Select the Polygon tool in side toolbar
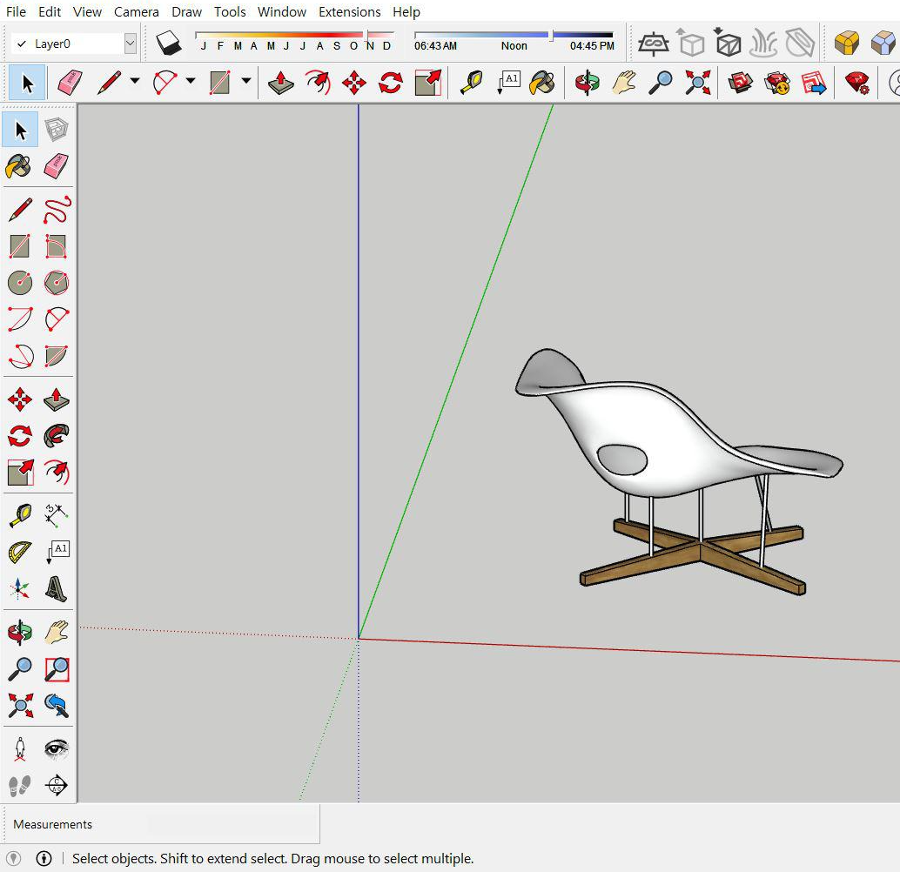Screen dimensions: 900x872 [x=57, y=283]
